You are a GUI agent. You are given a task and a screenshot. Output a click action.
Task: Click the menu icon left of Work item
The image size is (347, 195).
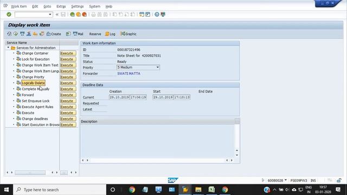click(5, 6)
